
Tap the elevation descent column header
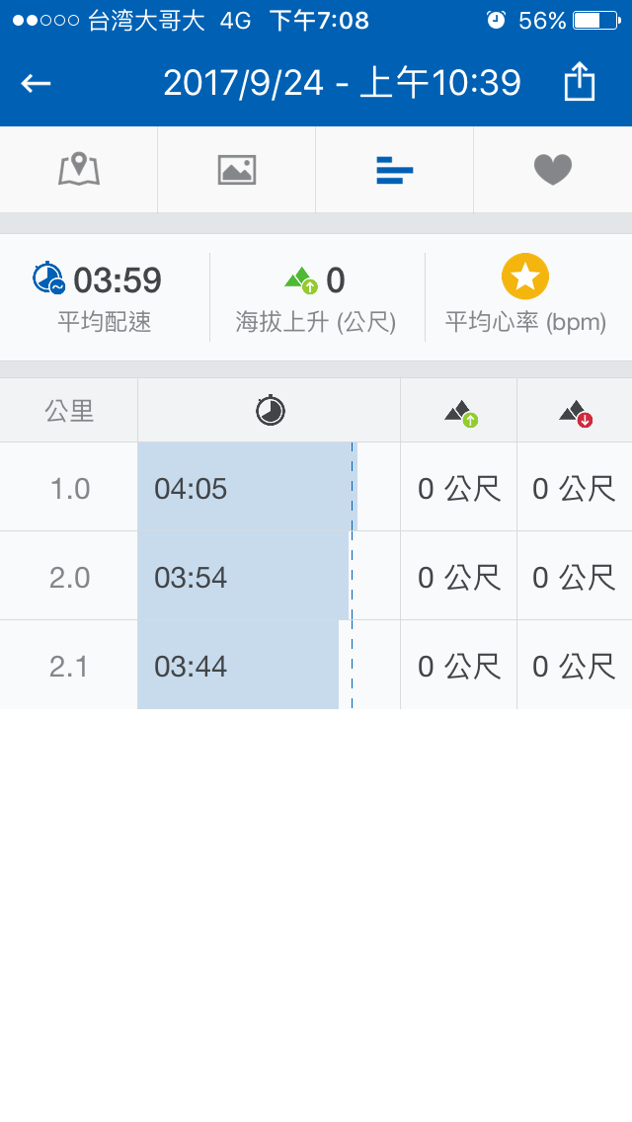coord(575,412)
